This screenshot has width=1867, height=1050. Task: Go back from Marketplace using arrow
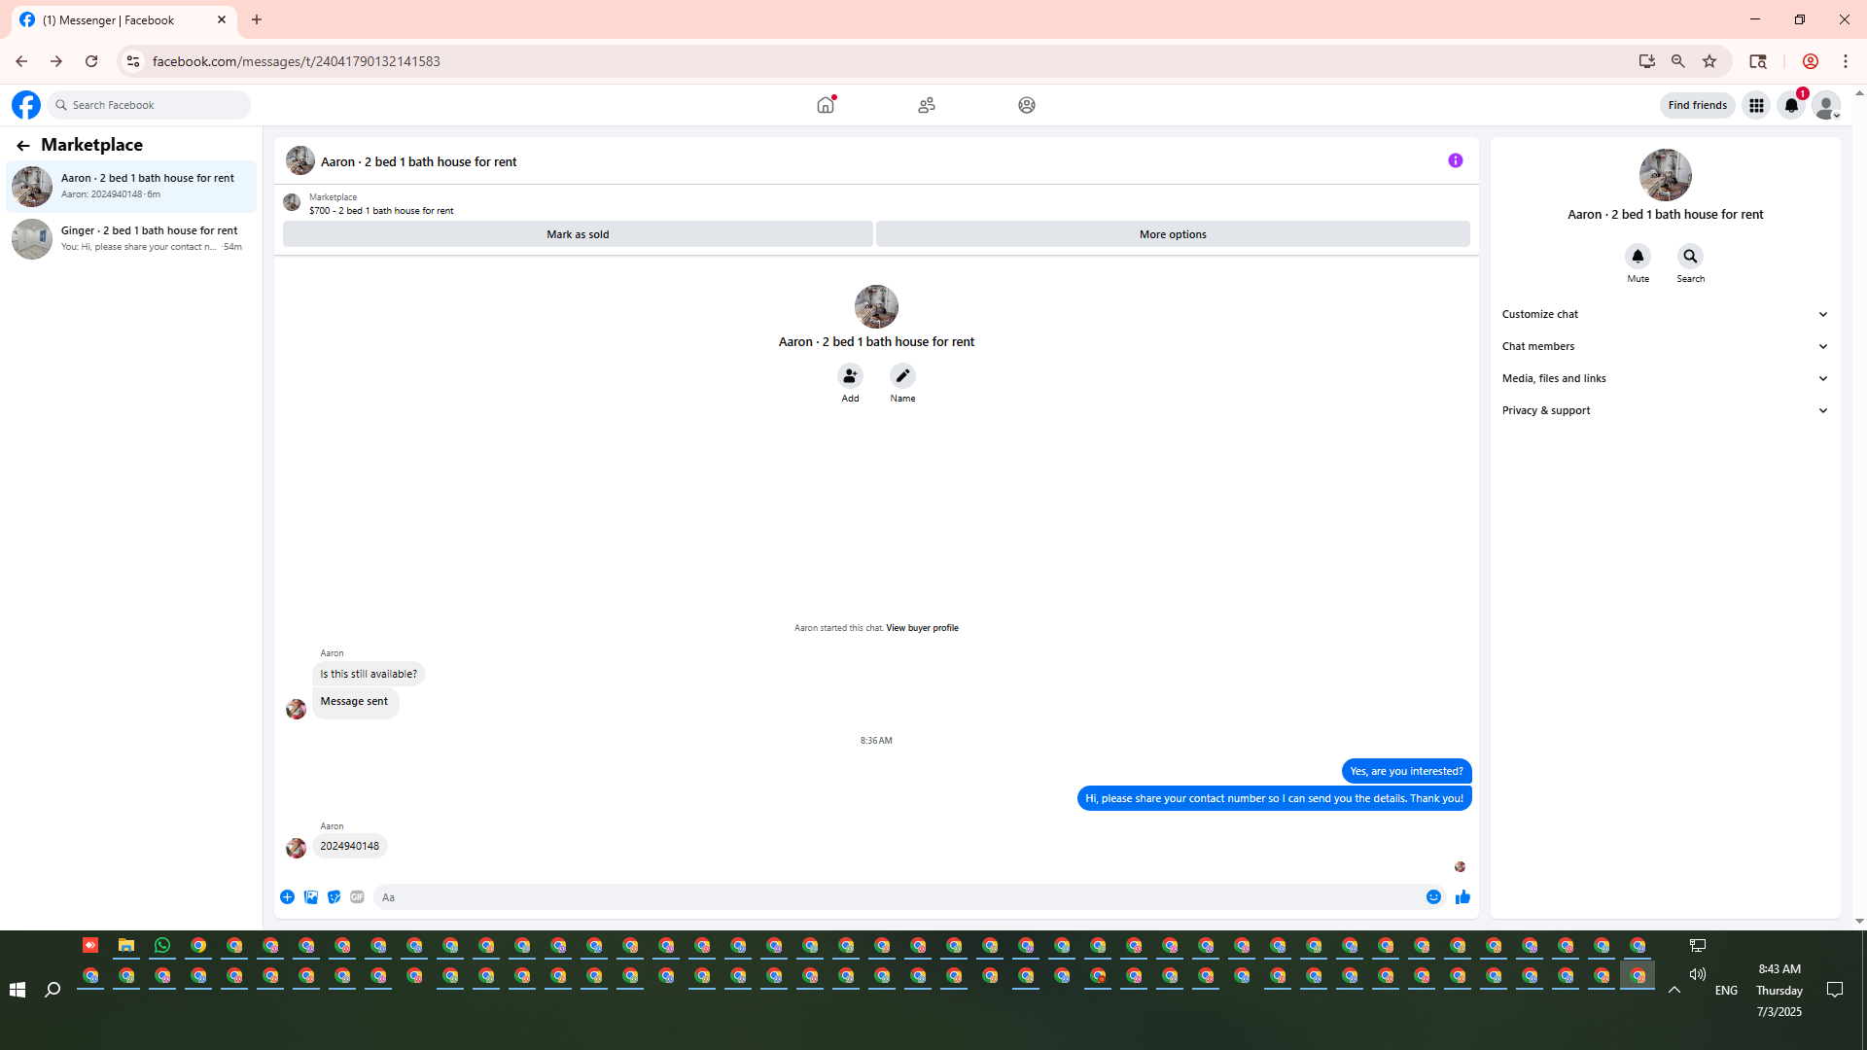pyautogui.click(x=23, y=146)
